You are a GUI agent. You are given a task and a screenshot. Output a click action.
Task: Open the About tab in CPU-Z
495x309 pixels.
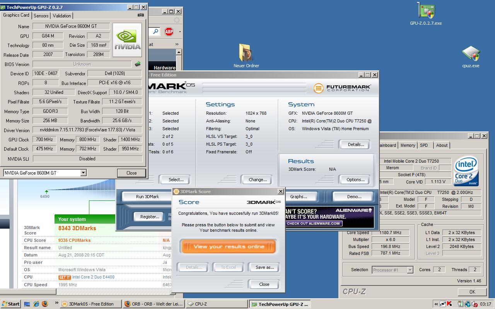point(442,145)
